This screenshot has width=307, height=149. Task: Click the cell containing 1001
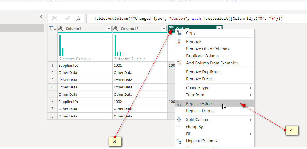pos(140,66)
